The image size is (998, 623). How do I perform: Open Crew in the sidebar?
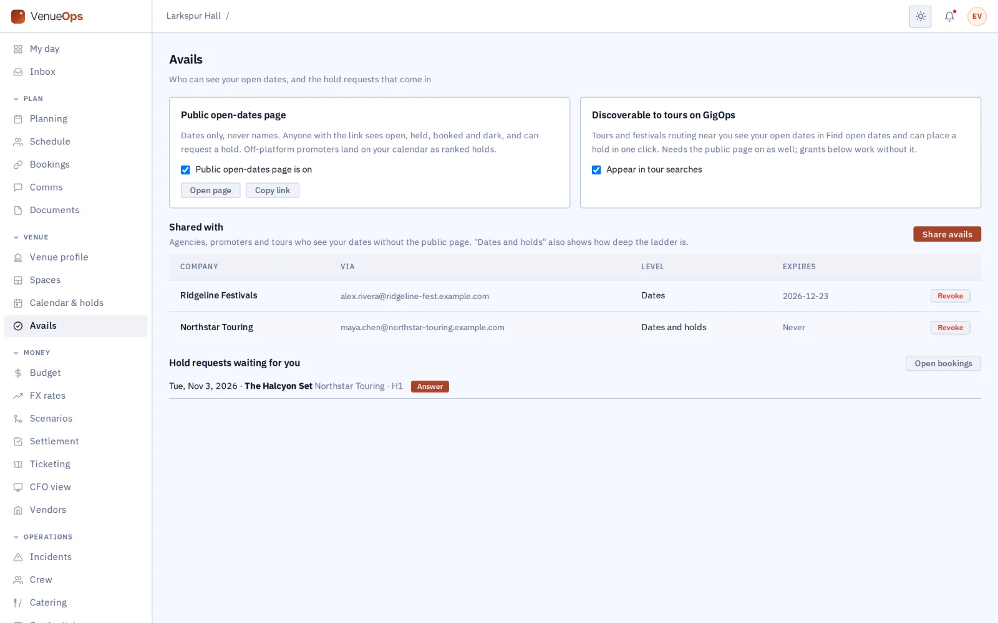pyautogui.click(x=75, y=580)
